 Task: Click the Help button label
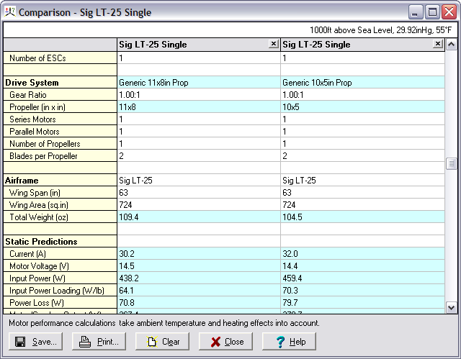[297, 342]
